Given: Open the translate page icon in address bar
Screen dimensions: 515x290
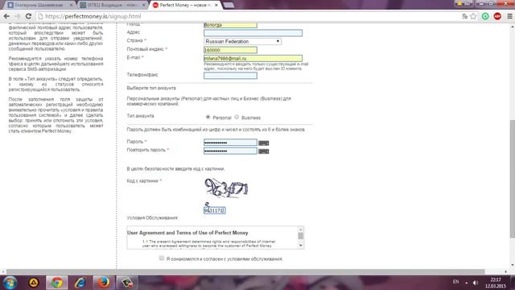Looking at the screenshot, I should (x=465, y=16).
